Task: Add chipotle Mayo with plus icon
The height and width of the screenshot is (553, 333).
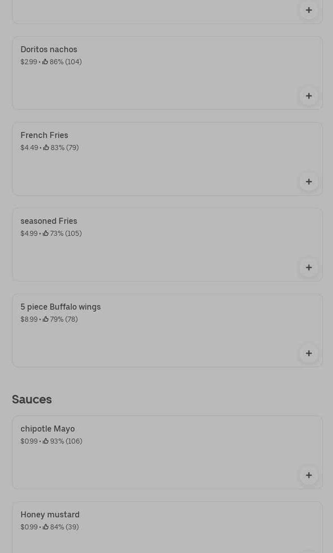Action: coord(309,475)
